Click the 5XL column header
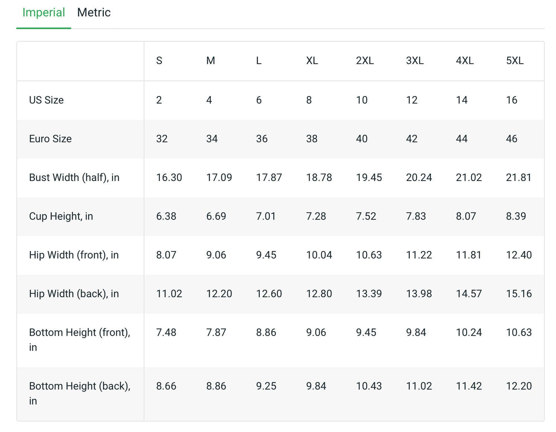Screen dimensions: 556x432 click(x=514, y=61)
